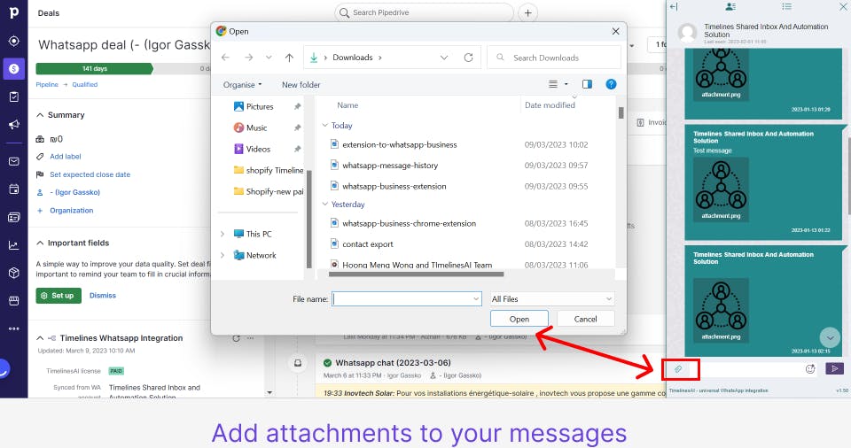
Task: Collapse the Summary section
Action: tap(40, 115)
